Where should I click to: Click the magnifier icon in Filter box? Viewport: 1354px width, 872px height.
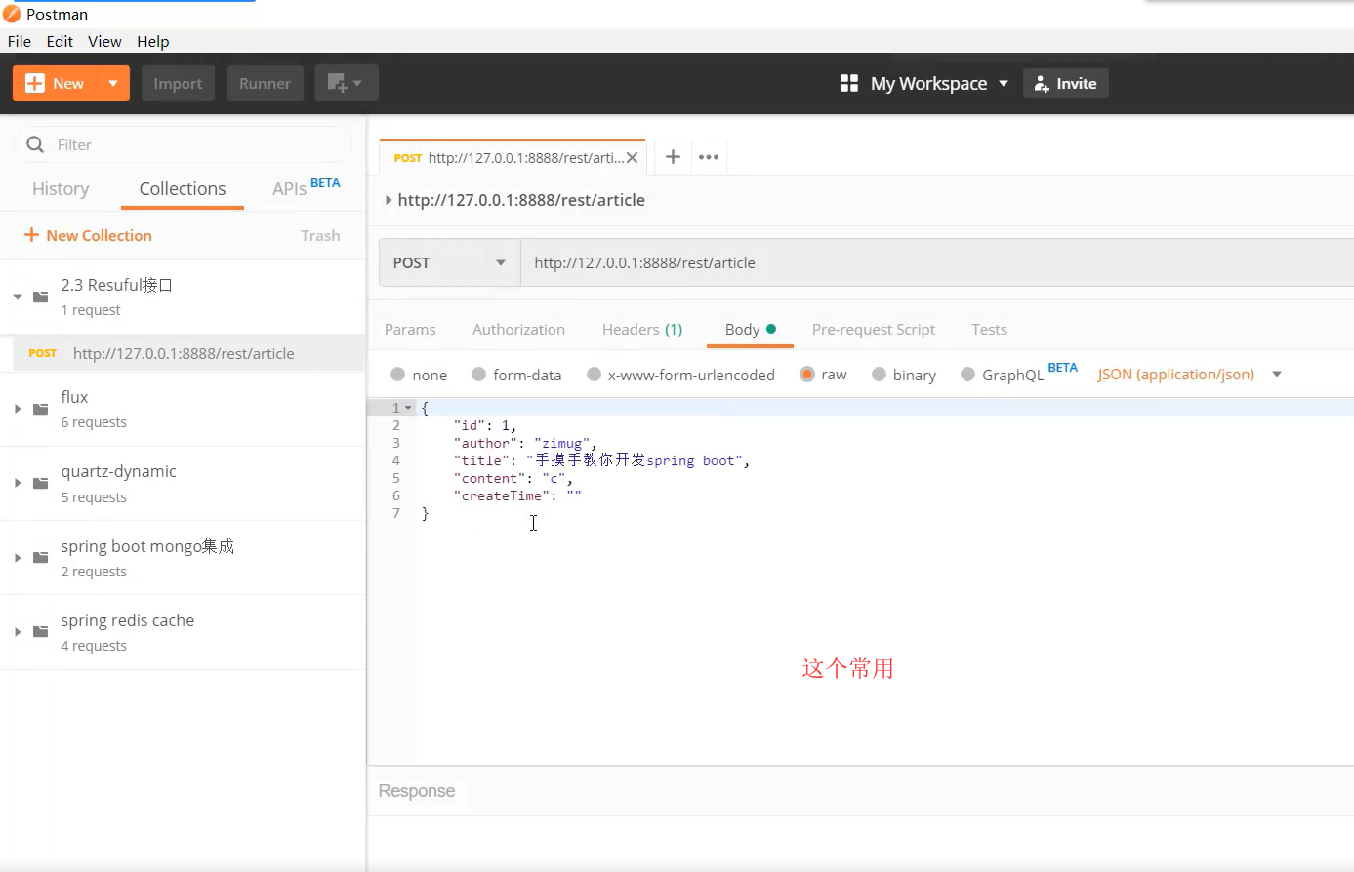pos(35,144)
